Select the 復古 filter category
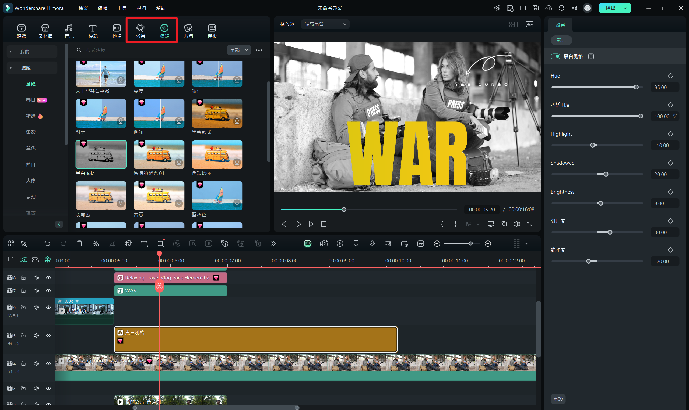 pyautogui.click(x=31, y=213)
